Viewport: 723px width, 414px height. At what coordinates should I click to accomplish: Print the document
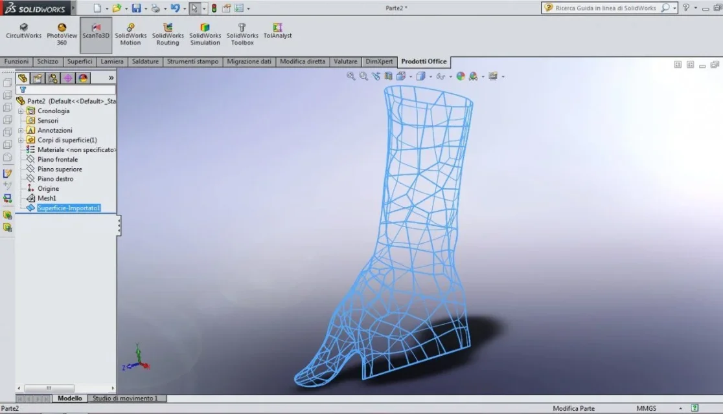pos(156,8)
